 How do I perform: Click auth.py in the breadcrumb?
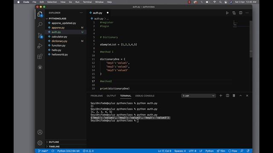pos(99,19)
